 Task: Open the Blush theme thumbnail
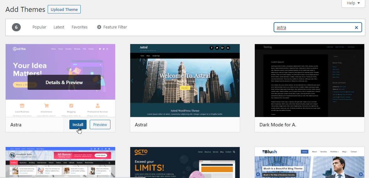[309, 162]
